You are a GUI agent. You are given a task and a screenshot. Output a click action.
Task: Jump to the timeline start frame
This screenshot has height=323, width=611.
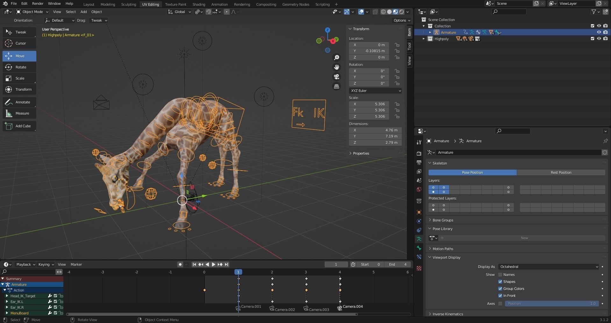(x=194, y=264)
